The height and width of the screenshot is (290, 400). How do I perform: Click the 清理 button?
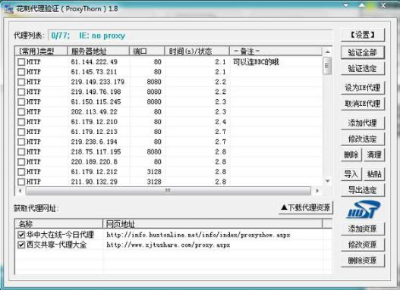click(374, 155)
